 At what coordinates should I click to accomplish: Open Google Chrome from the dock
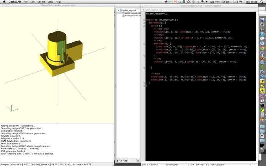262,48
